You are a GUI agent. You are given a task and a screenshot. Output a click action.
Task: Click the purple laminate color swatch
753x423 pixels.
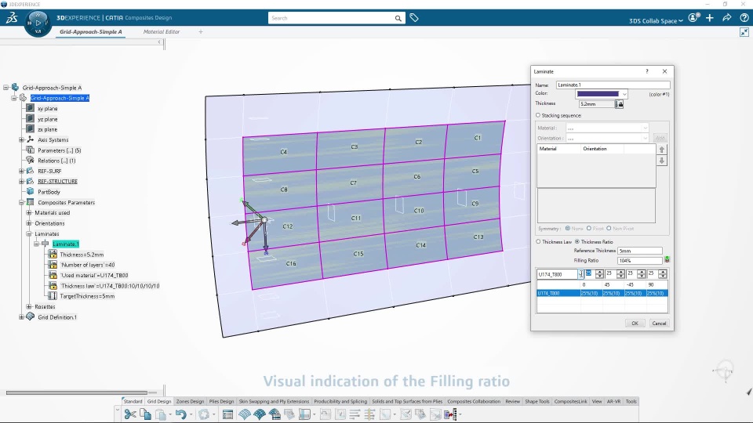point(598,94)
